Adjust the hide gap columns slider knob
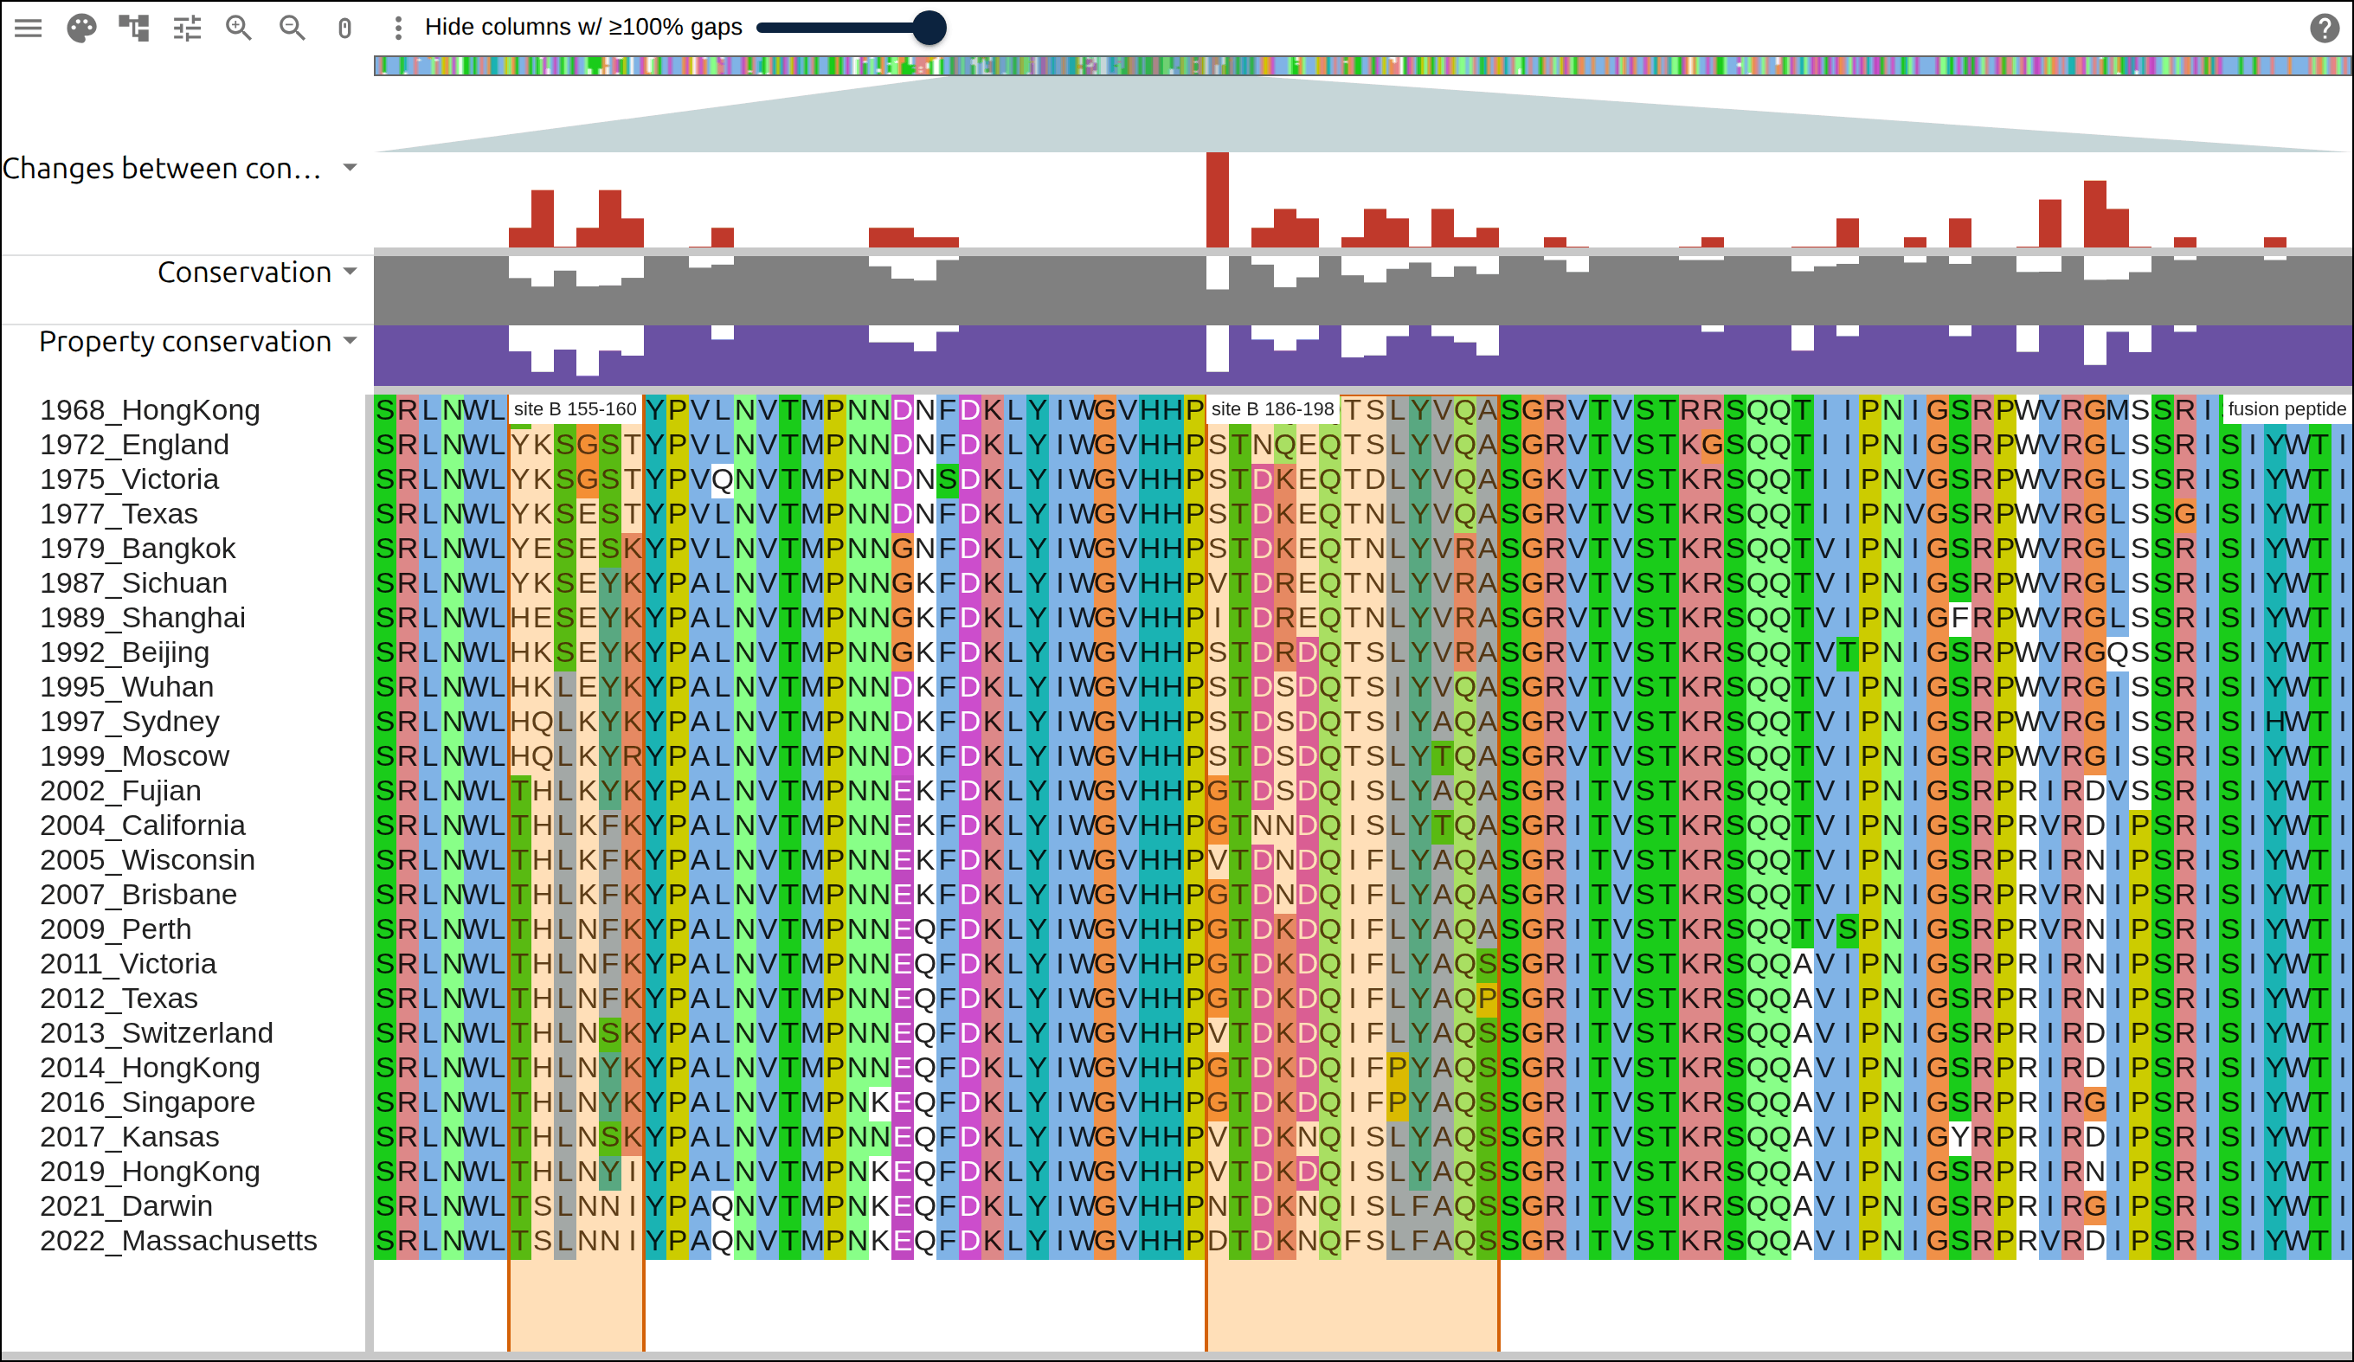The height and width of the screenshot is (1362, 2354). coord(929,27)
